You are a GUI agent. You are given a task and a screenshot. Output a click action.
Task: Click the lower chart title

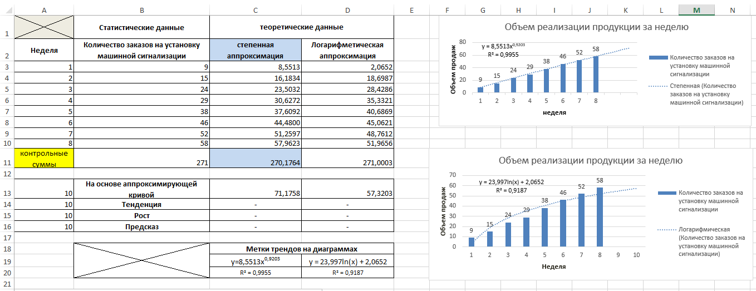tap(591, 160)
